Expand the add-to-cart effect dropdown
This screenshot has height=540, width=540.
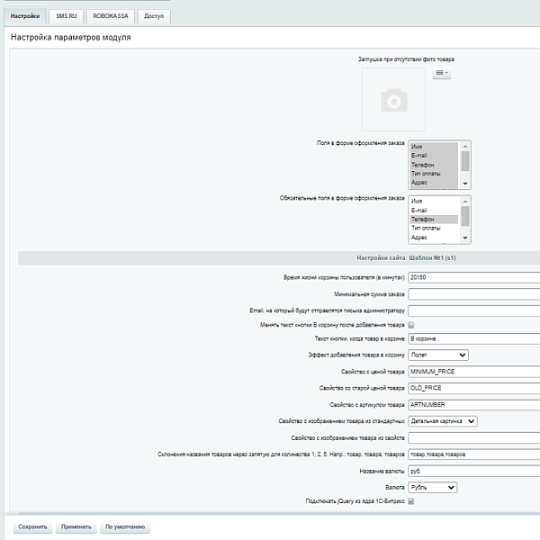[437, 355]
